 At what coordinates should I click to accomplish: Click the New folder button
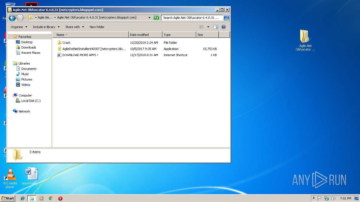pyautogui.click(x=97, y=27)
